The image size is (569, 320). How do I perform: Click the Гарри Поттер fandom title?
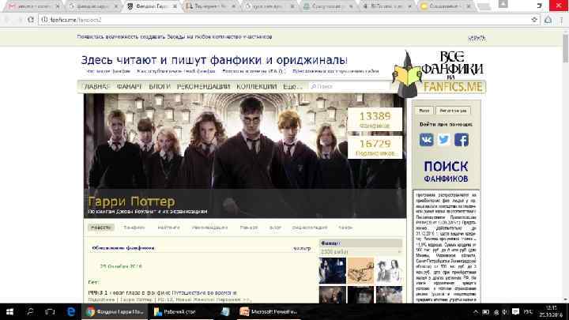tap(131, 201)
